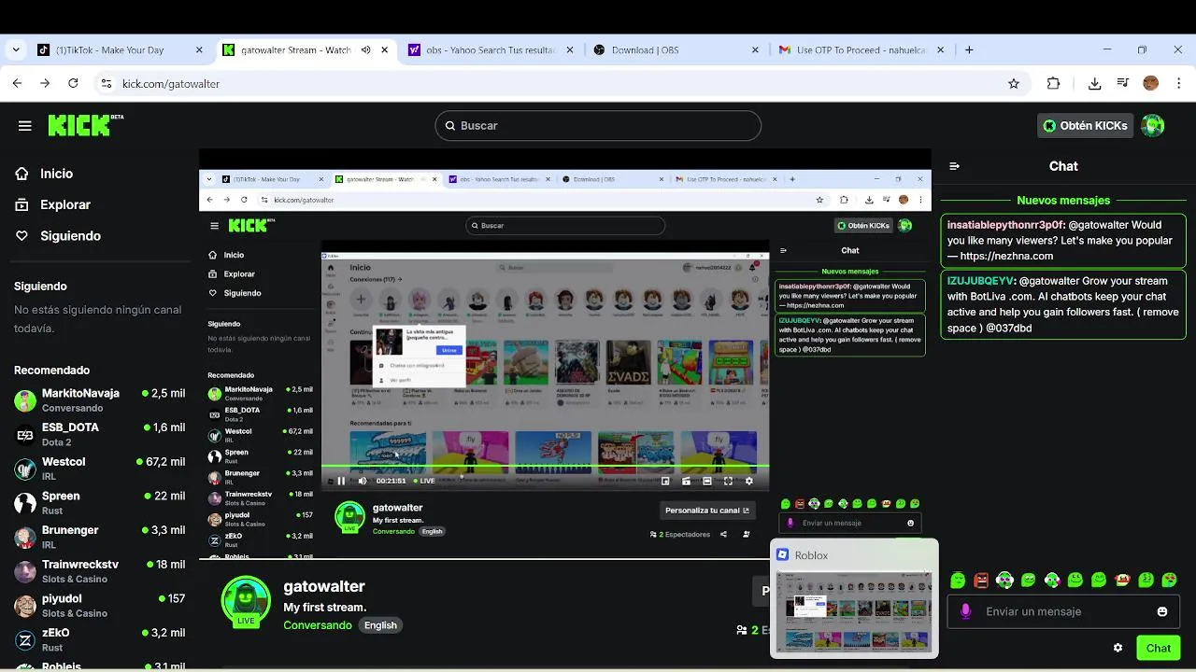Click the Spreen channel avatar

click(25, 504)
